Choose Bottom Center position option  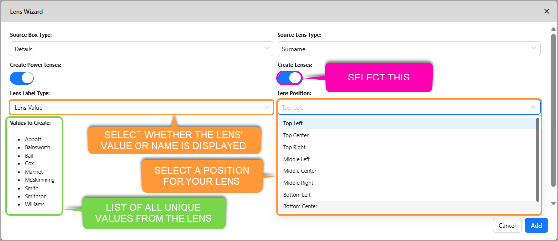[x=300, y=206]
